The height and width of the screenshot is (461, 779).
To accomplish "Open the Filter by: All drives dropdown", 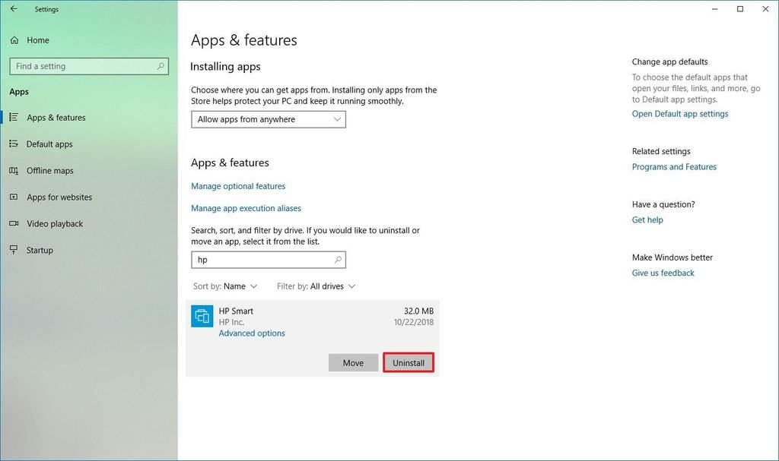I will 316,286.
